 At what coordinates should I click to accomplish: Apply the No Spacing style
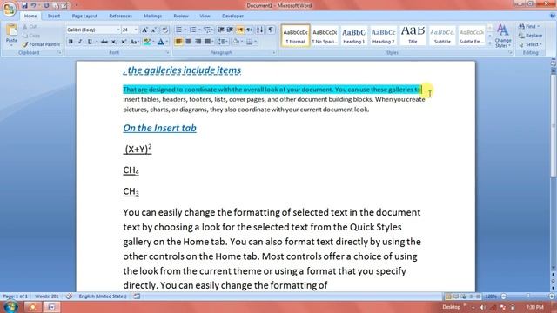[325, 36]
